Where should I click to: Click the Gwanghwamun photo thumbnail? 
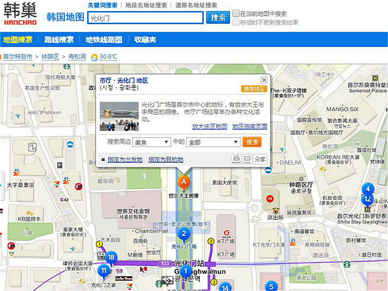coord(119,116)
